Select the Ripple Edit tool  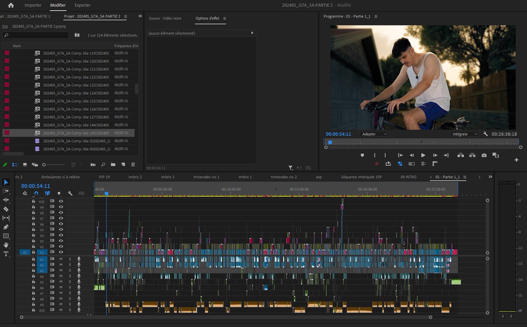click(x=6, y=200)
